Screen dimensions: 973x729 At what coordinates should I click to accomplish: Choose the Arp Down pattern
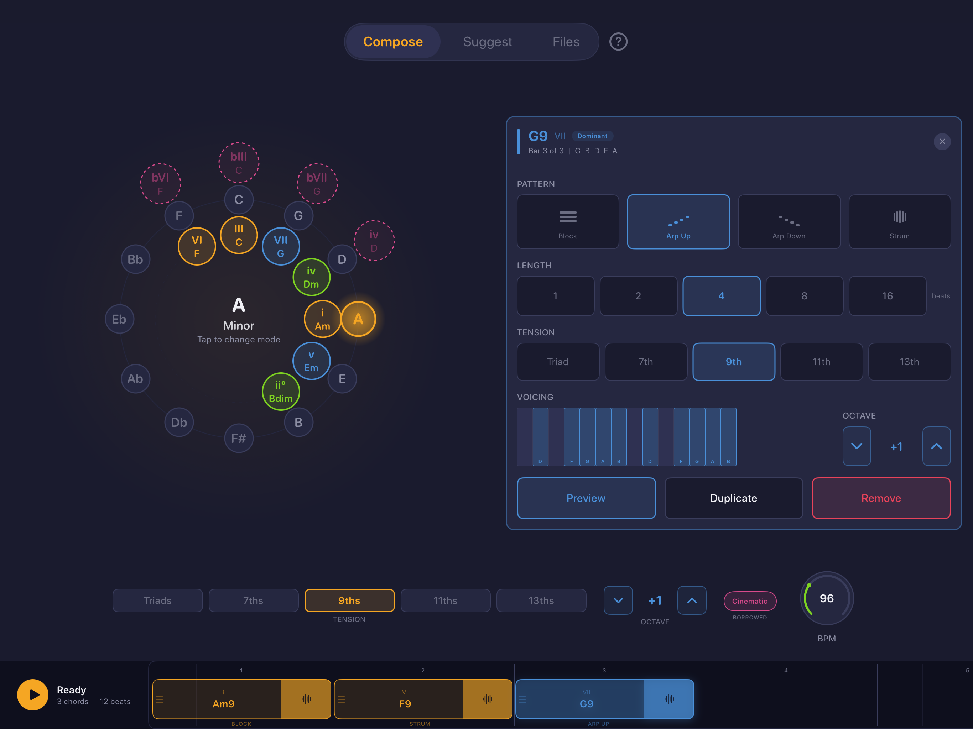[x=789, y=222]
